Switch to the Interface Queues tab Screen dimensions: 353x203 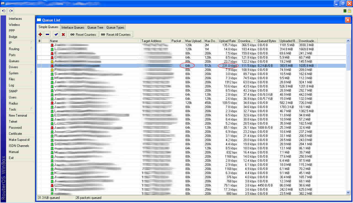point(73,28)
